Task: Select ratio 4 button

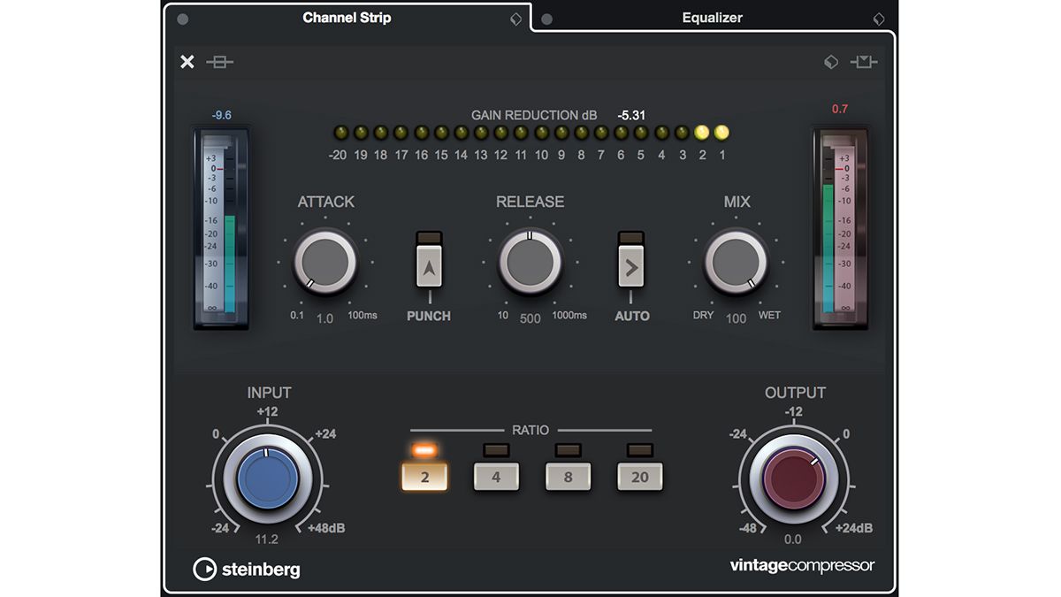Action: [x=496, y=477]
